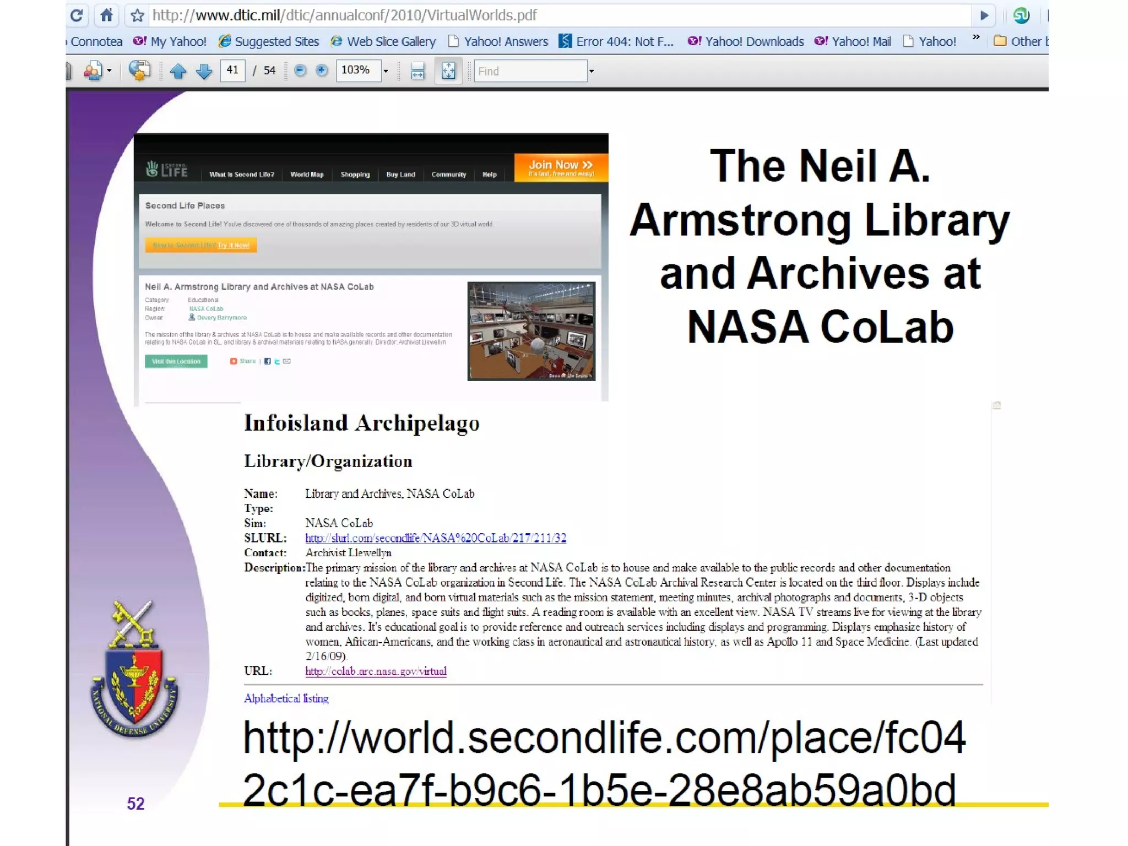Show hidden bookmarks via the chevron overflow
This screenshot has height=846, width=1128.
976,37
